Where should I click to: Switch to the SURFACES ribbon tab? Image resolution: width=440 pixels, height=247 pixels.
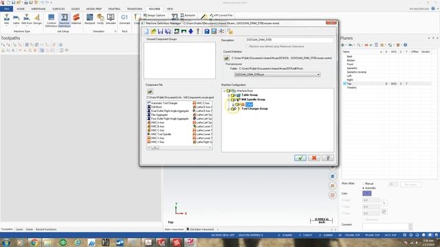[58, 9]
